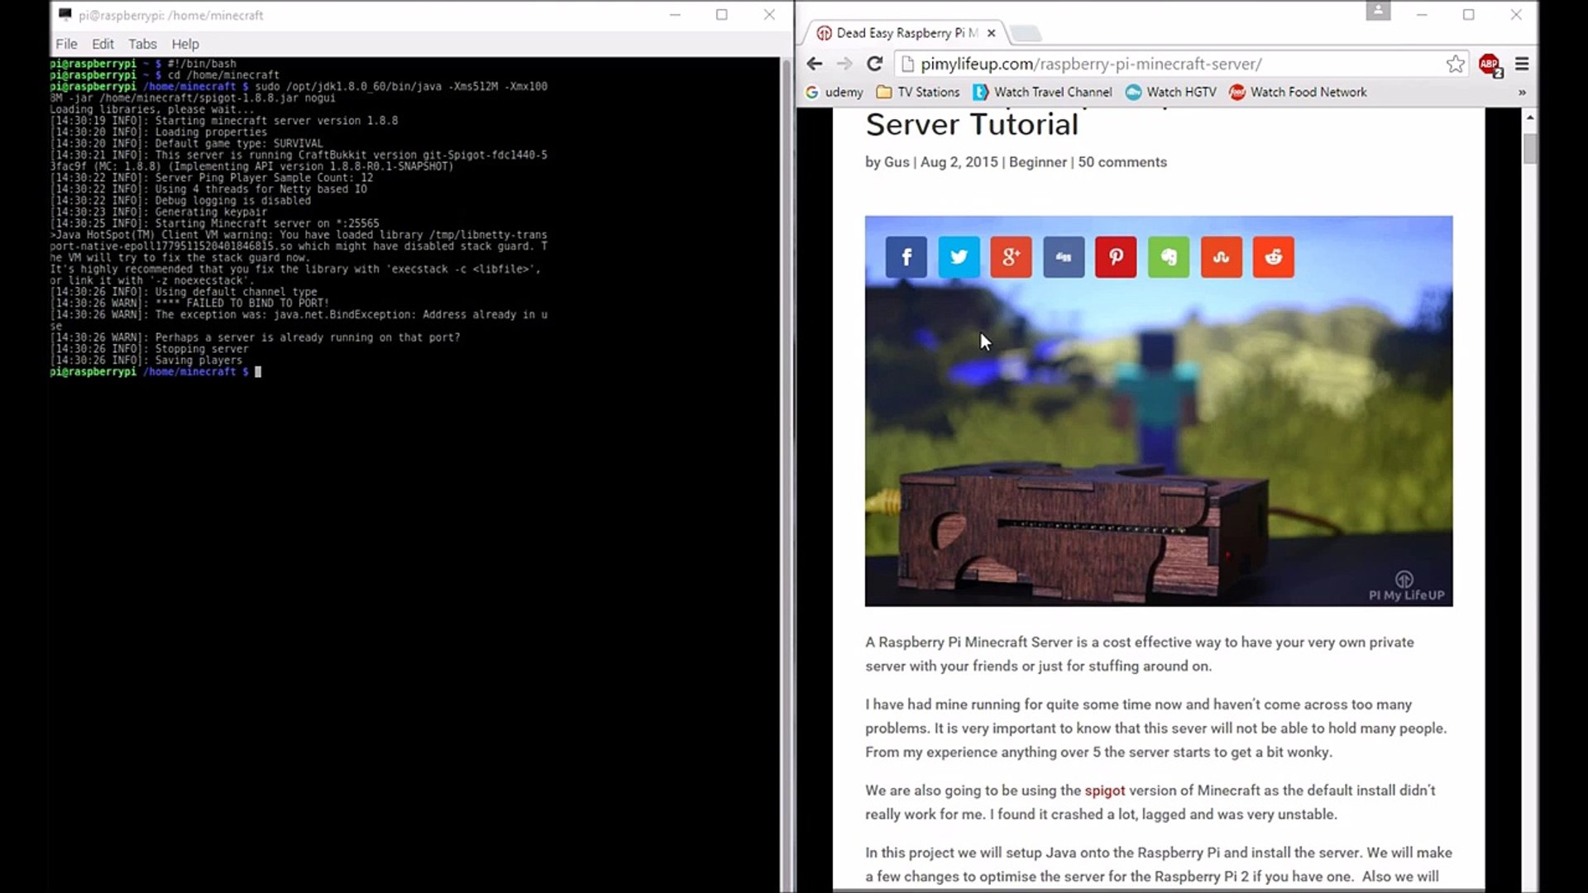This screenshot has height=893, width=1588.
Task: Share via StumbleUpon icon
Action: pyautogui.click(x=1221, y=257)
